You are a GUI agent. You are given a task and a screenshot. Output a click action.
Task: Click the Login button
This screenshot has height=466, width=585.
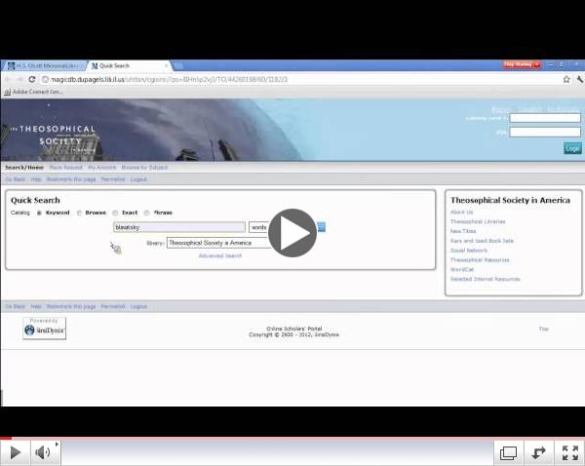tap(572, 148)
